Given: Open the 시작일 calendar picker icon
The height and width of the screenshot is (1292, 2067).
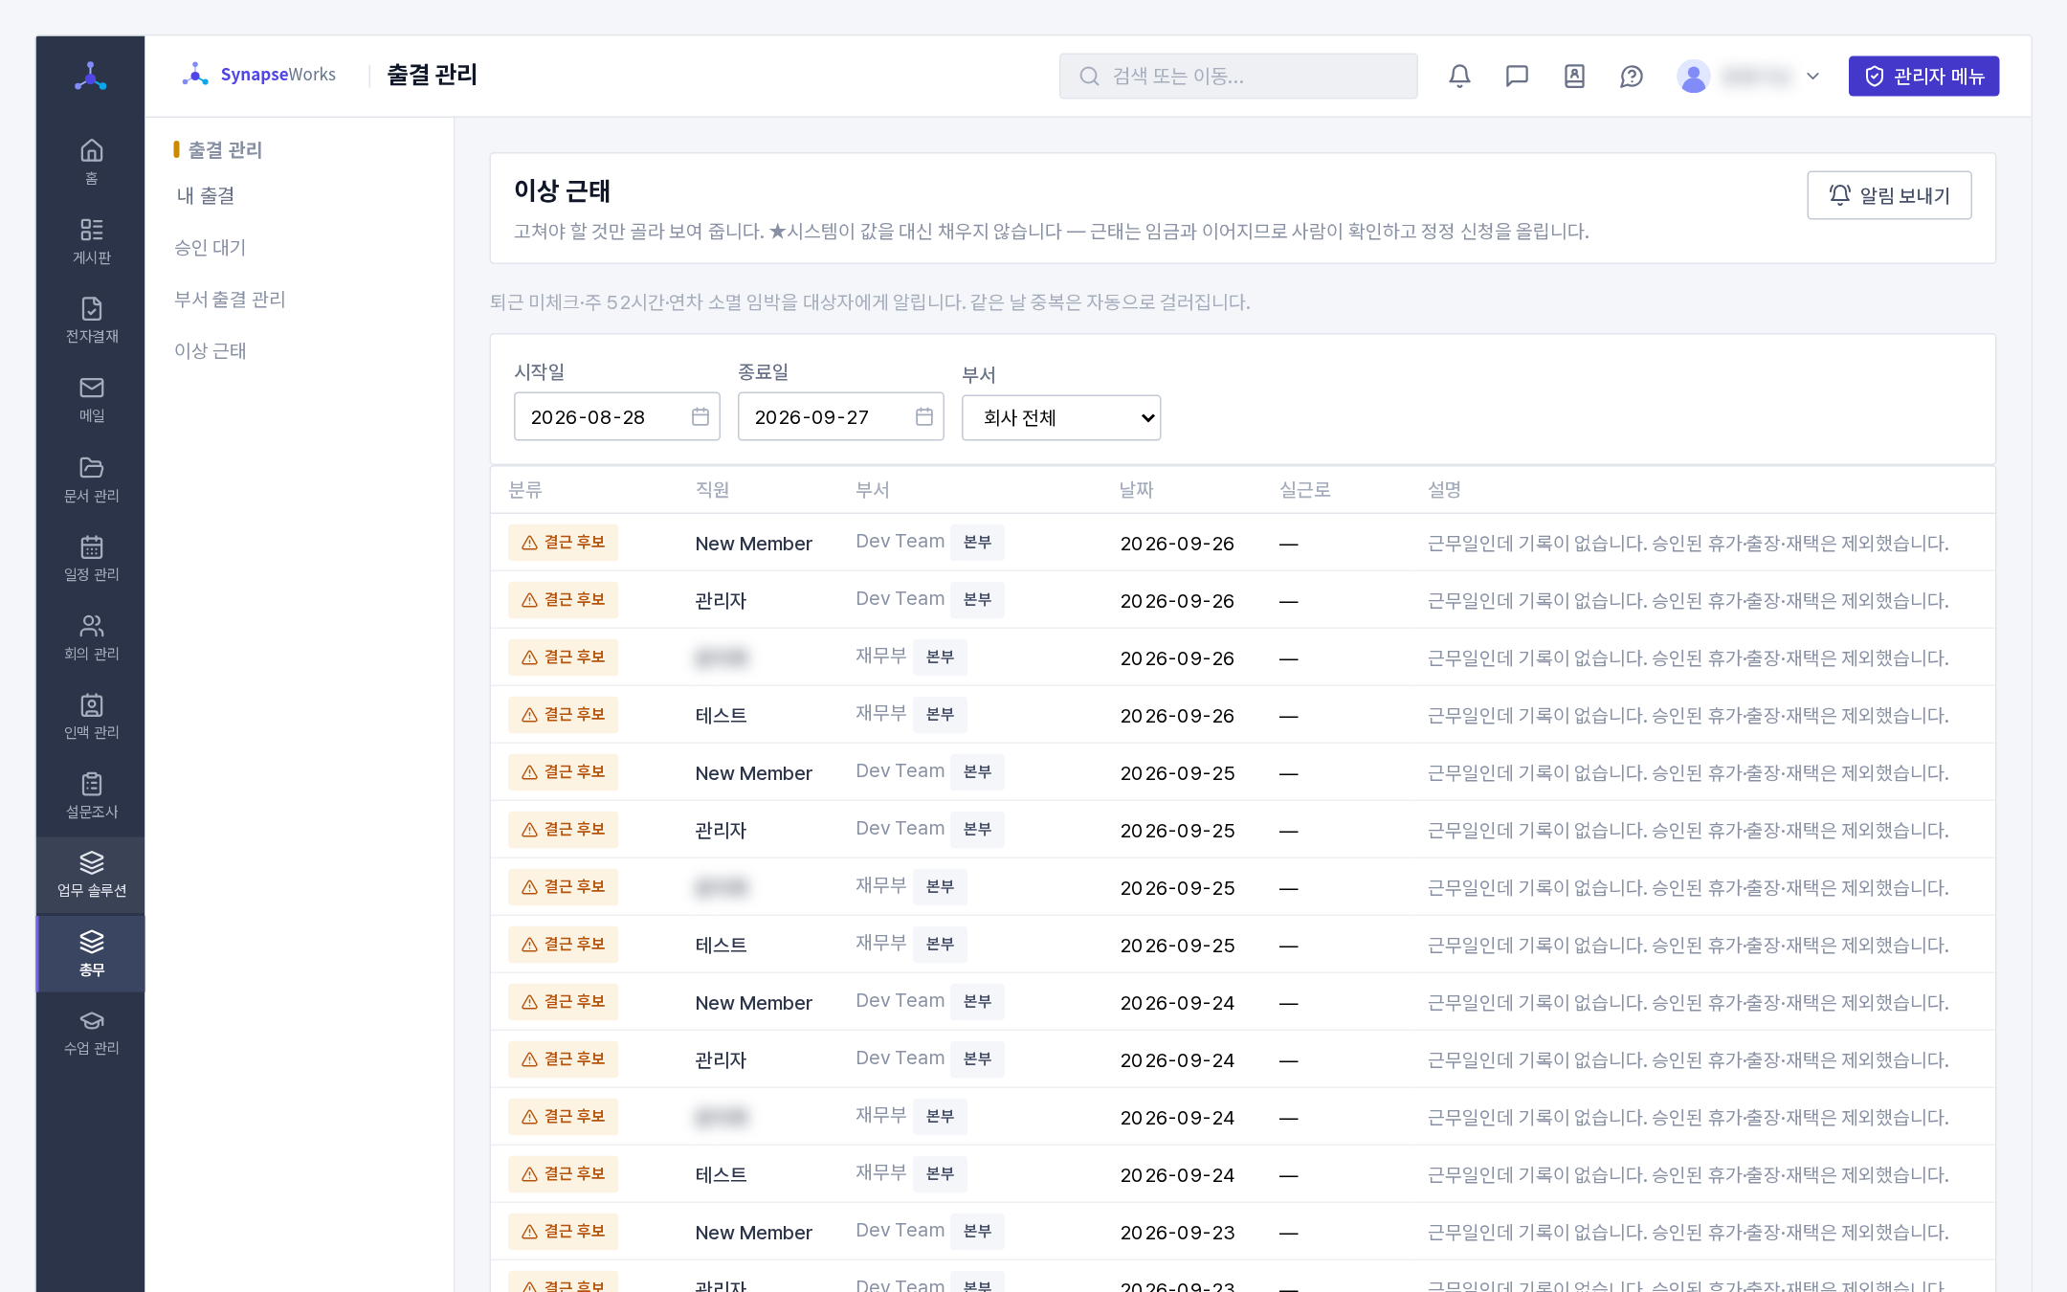Looking at the screenshot, I should coord(700,416).
